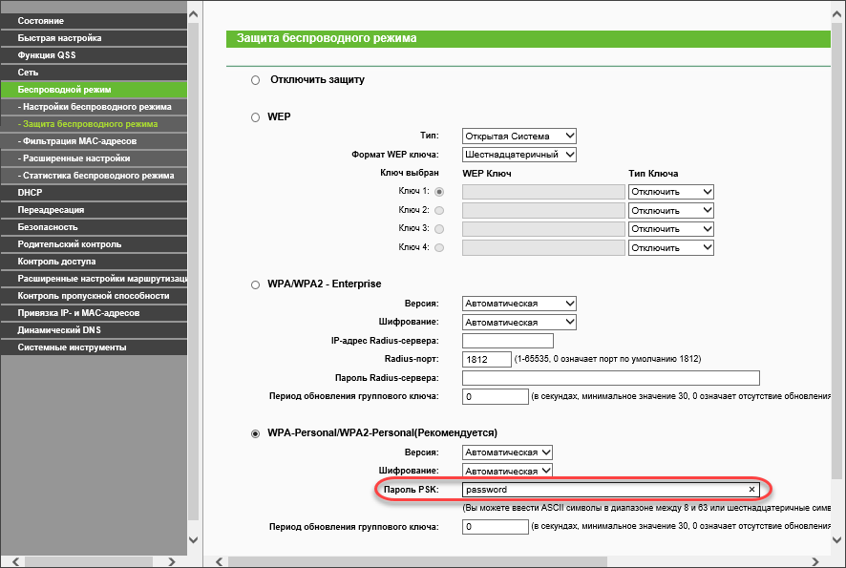The width and height of the screenshot is (846, 568).
Task: Expand 'Формат WEP ключа' dropdown
Action: point(519,154)
